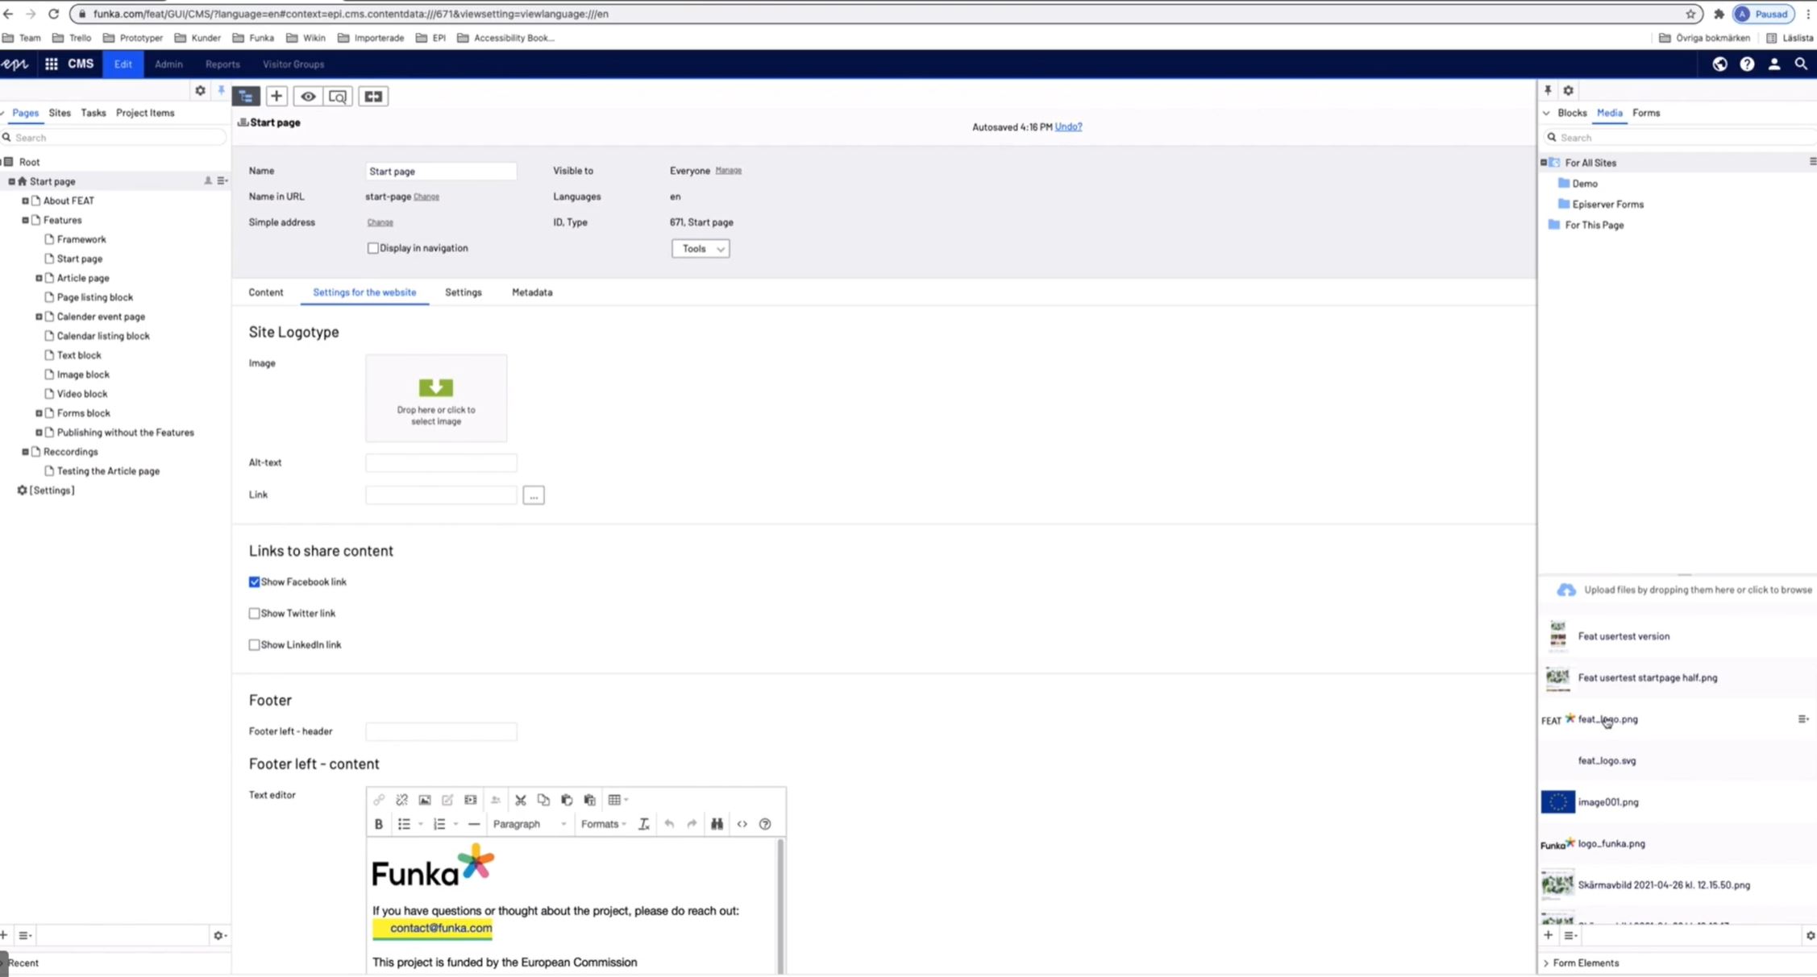Viewport: 1817px width, 977px height.
Task: Toggle Show Facebook link checkbox
Action: coord(254,582)
